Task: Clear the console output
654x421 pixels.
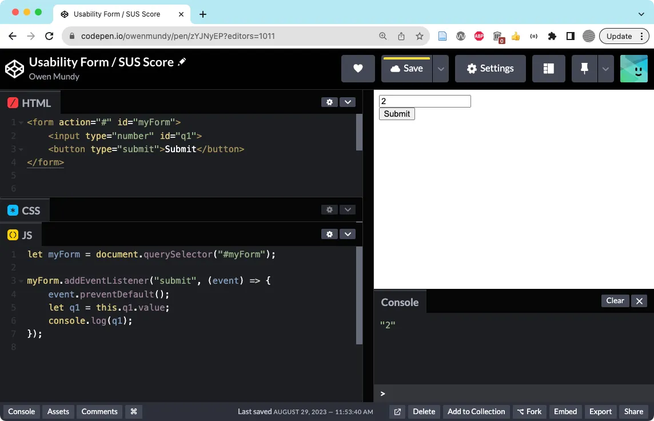Action: point(615,300)
